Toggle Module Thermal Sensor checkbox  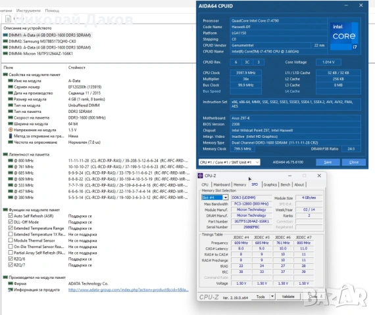[11, 240]
